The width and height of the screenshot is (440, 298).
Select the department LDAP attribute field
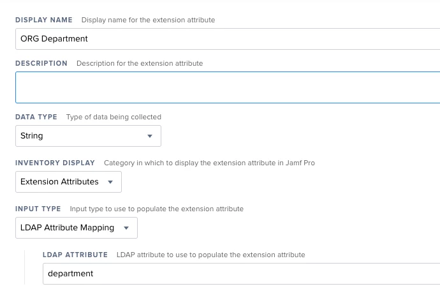[x=241, y=274]
